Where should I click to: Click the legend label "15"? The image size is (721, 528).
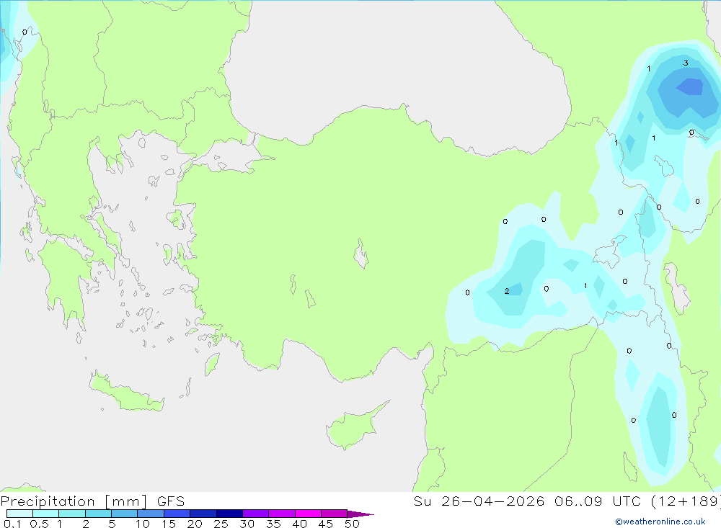169,524
